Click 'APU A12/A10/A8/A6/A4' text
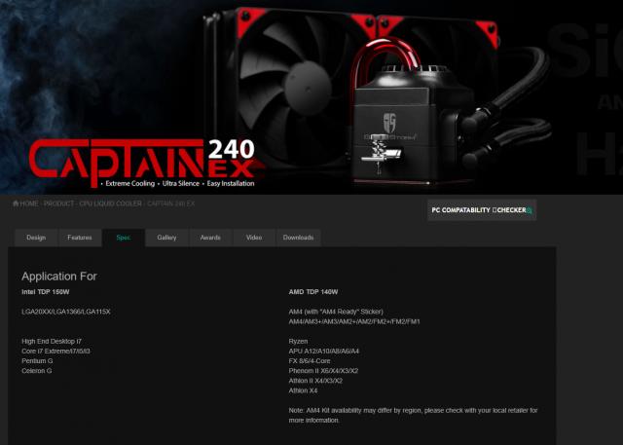The height and width of the screenshot is (445, 623). [324, 352]
